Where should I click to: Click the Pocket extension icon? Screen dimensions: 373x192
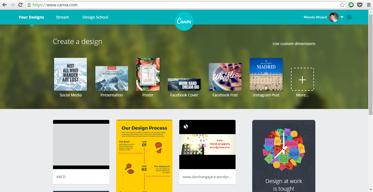360,5
